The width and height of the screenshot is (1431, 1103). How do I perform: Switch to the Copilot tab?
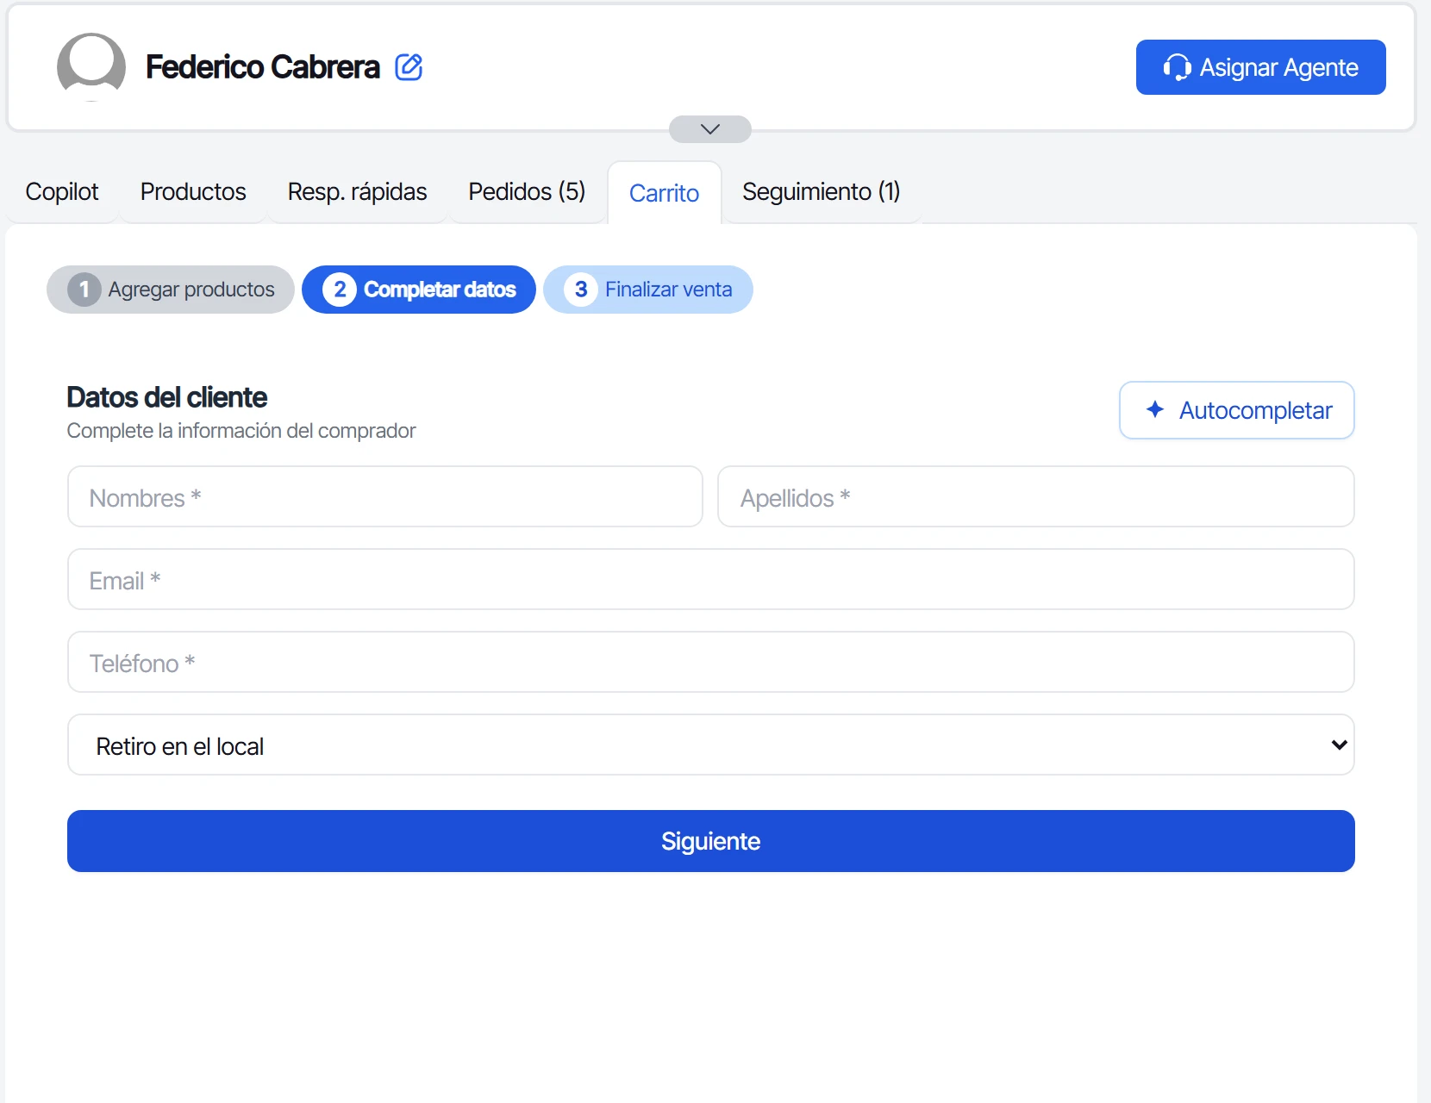pyautogui.click(x=62, y=191)
